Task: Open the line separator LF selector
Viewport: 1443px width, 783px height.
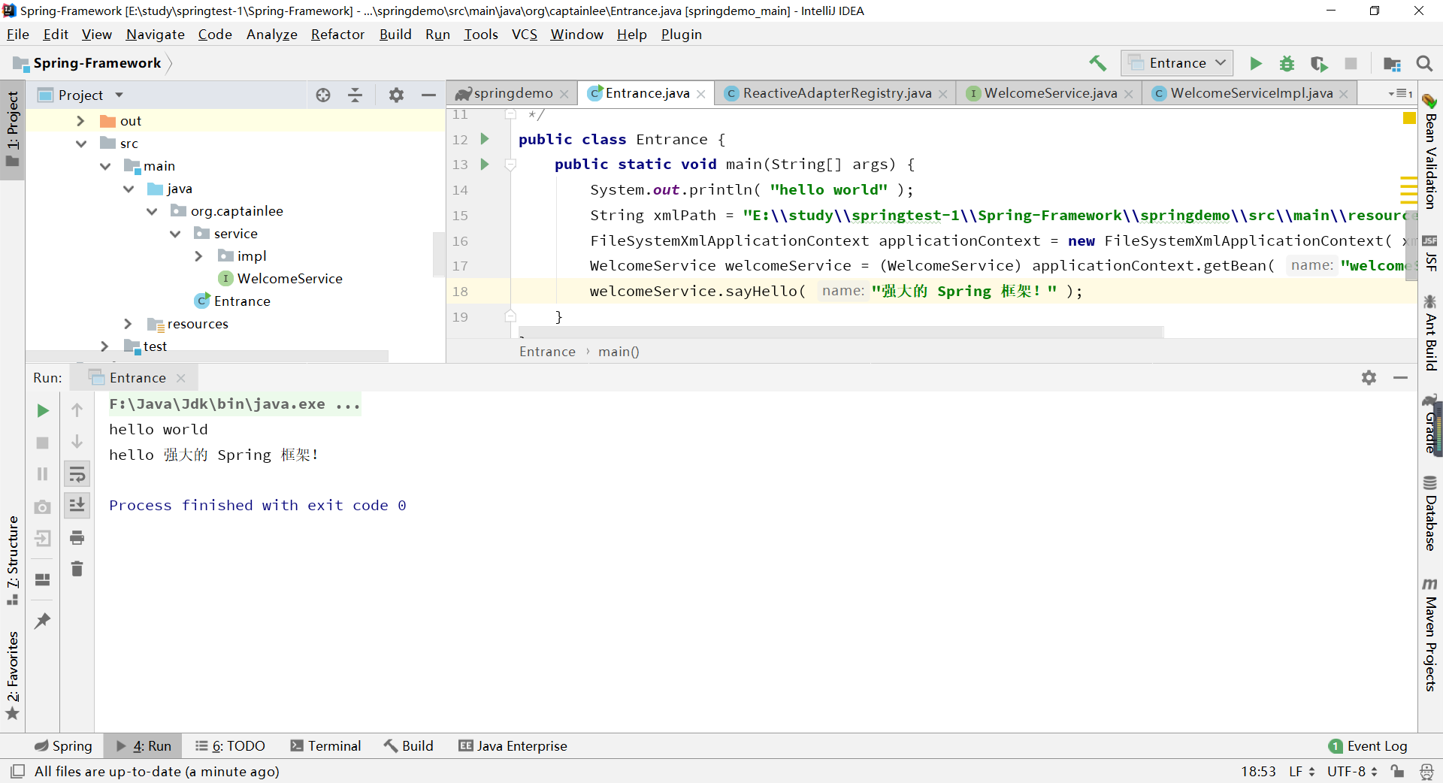Action: 1302,771
